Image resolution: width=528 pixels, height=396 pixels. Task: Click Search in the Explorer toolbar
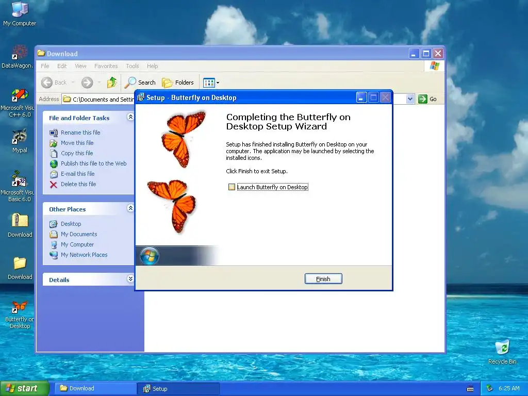pyautogui.click(x=140, y=82)
